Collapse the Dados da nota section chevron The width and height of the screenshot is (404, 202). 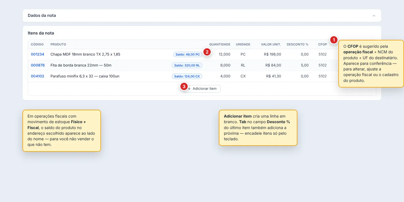pyautogui.click(x=374, y=16)
